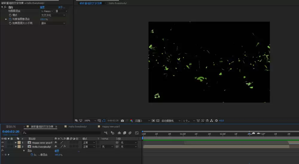Viewport: 299px width, 164px height.
Task: Click the blue 重置 reset link in effects panel
Action: tap(42, 7)
